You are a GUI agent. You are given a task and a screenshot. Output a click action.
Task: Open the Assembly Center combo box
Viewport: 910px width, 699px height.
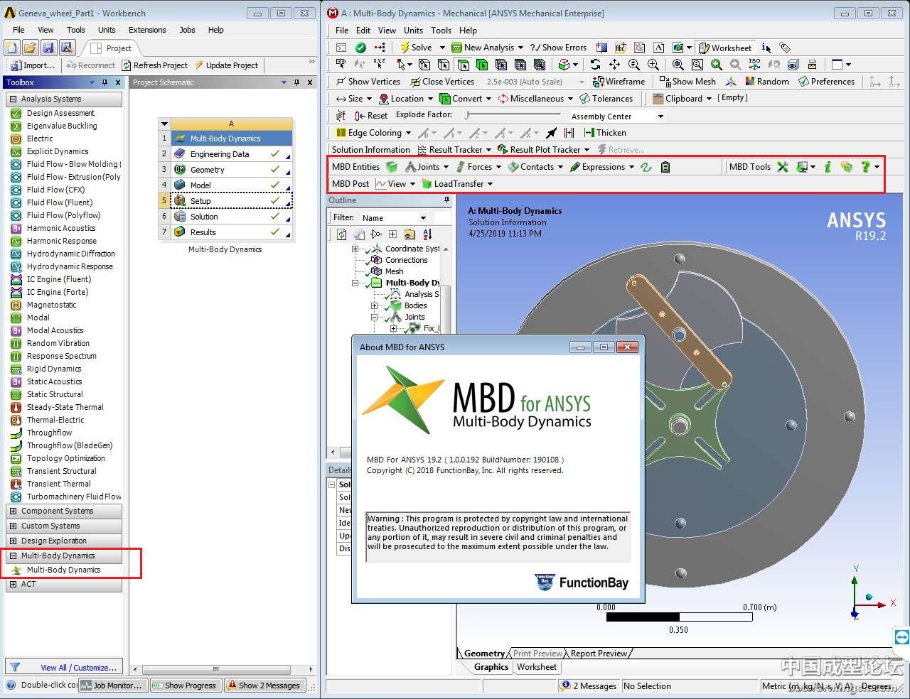click(616, 116)
